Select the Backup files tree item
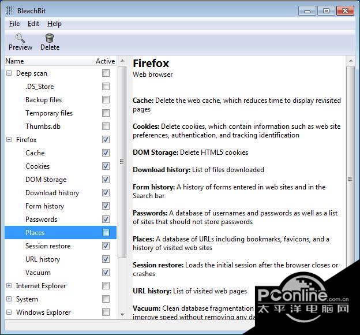This screenshot has width=360, height=335. click(x=44, y=100)
